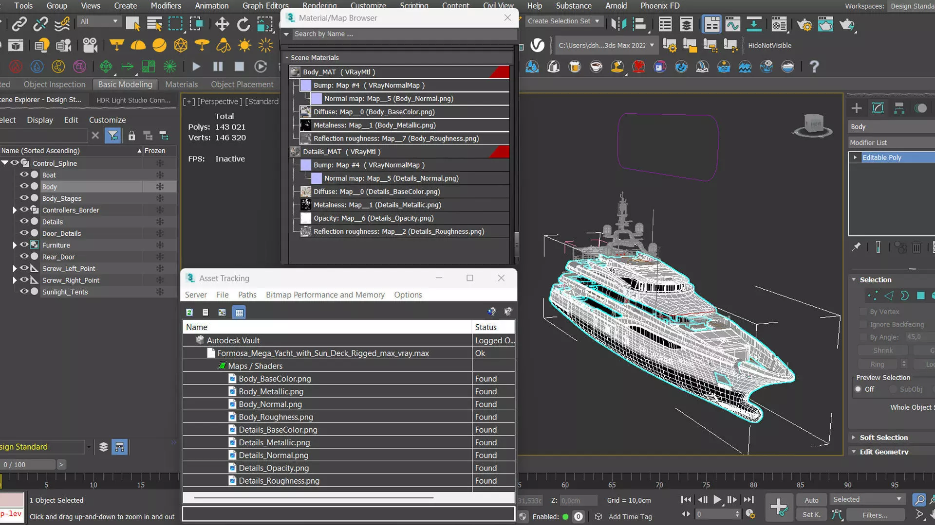Play the animation
935x525 pixels.
click(x=717, y=500)
